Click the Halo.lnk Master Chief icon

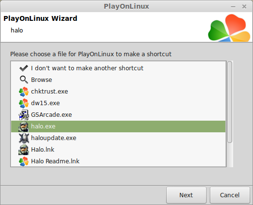[24, 150]
